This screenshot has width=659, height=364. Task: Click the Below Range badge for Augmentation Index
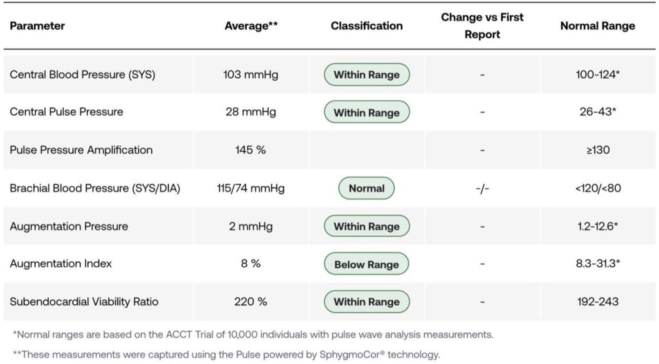point(367,264)
